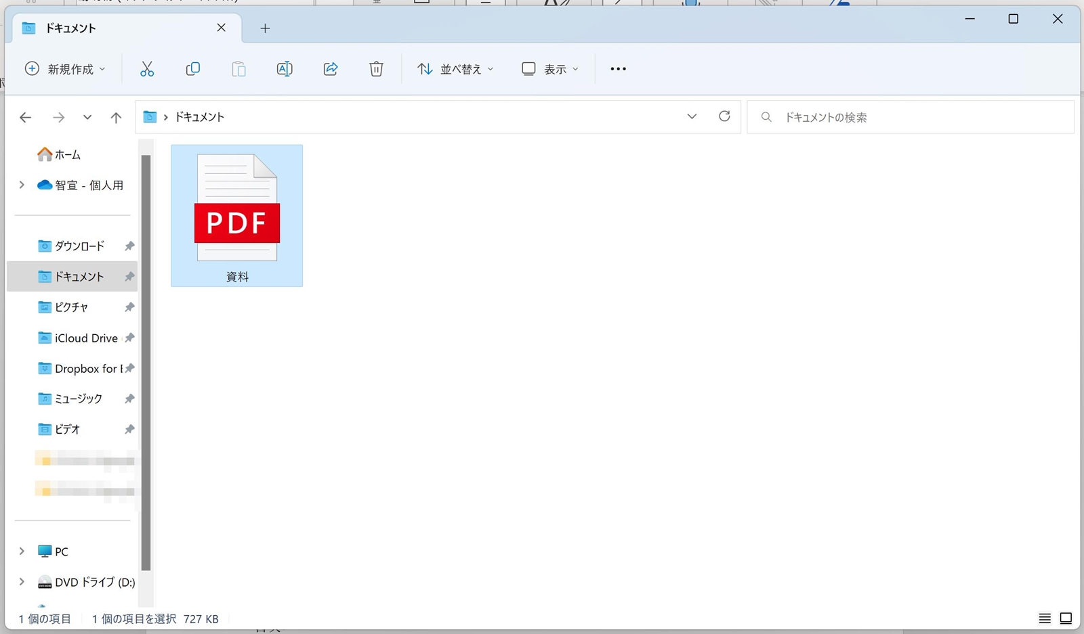The height and width of the screenshot is (634, 1084).
Task: Cut the selected file with the scissors icon
Action: point(147,68)
